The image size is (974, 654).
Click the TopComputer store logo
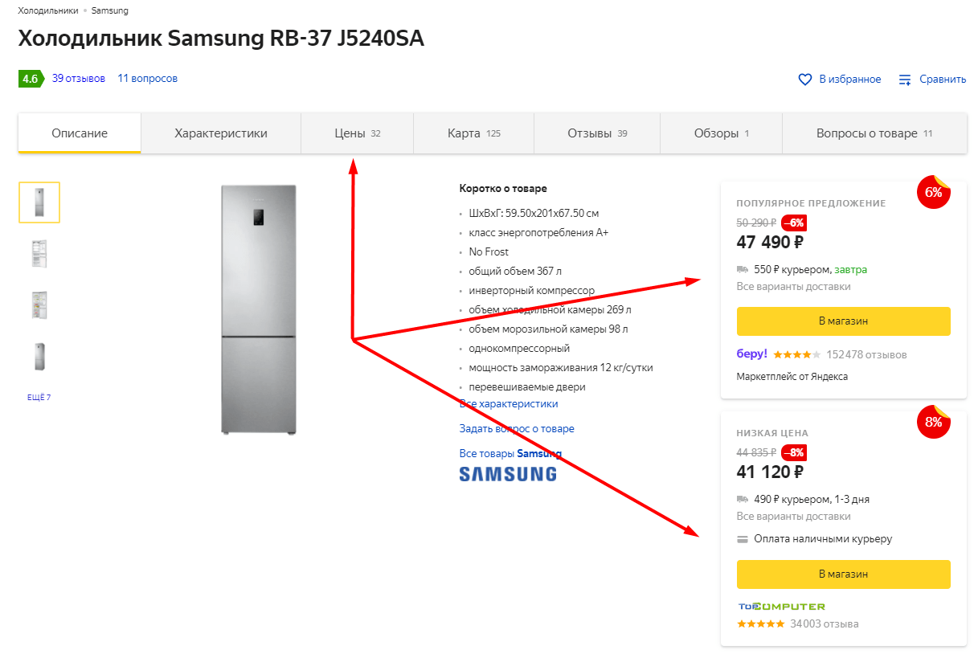coord(781,607)
